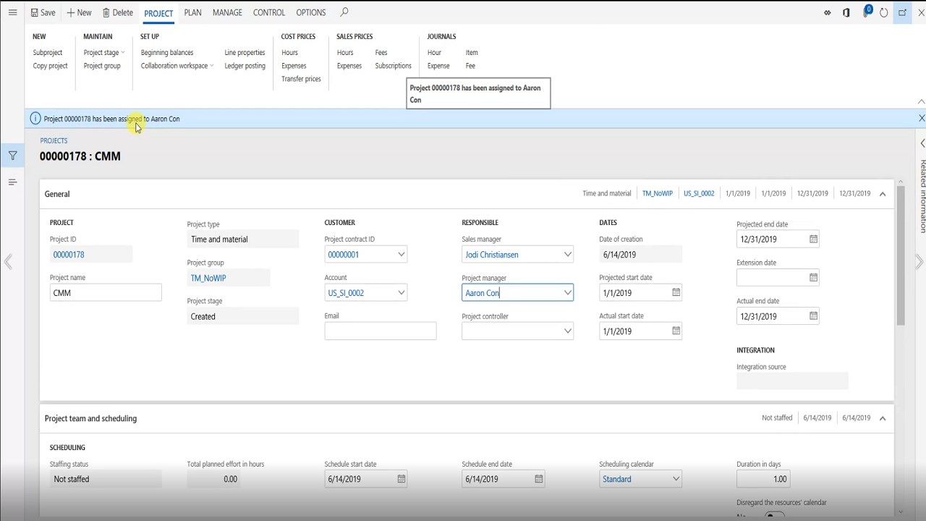Select the PROJECT tab

pos(158,13)
